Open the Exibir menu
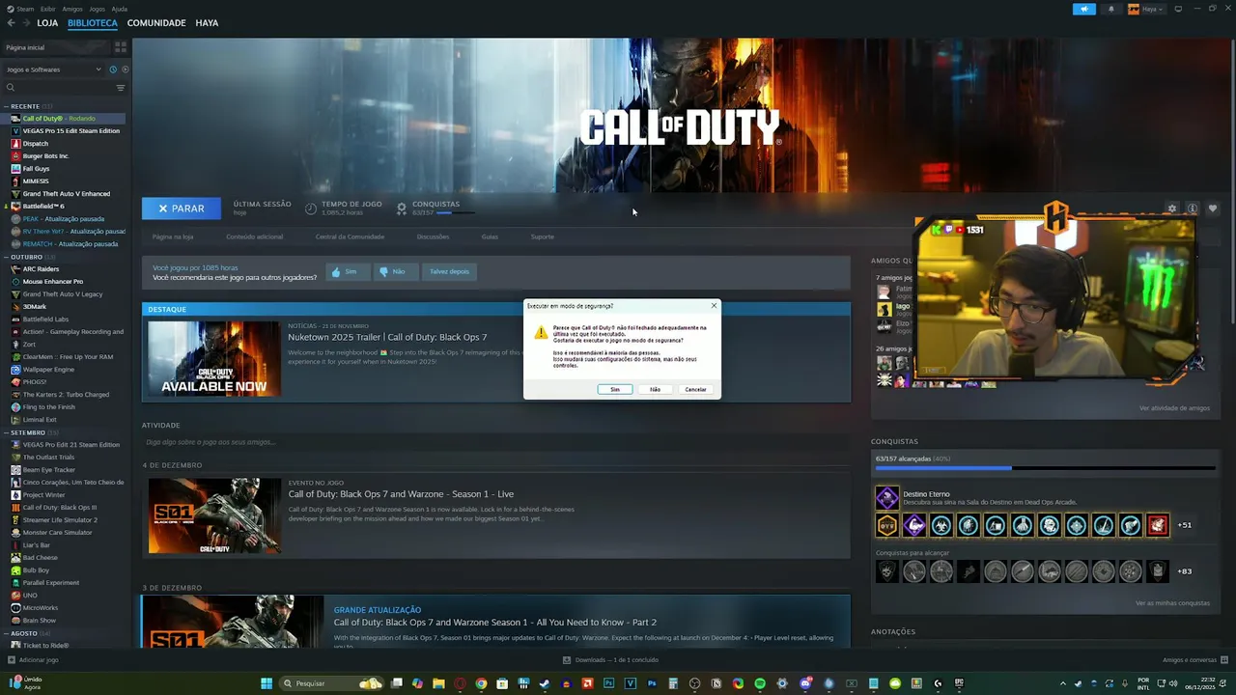This screenshot has height=695, width=1236. (x=48, y=9)
